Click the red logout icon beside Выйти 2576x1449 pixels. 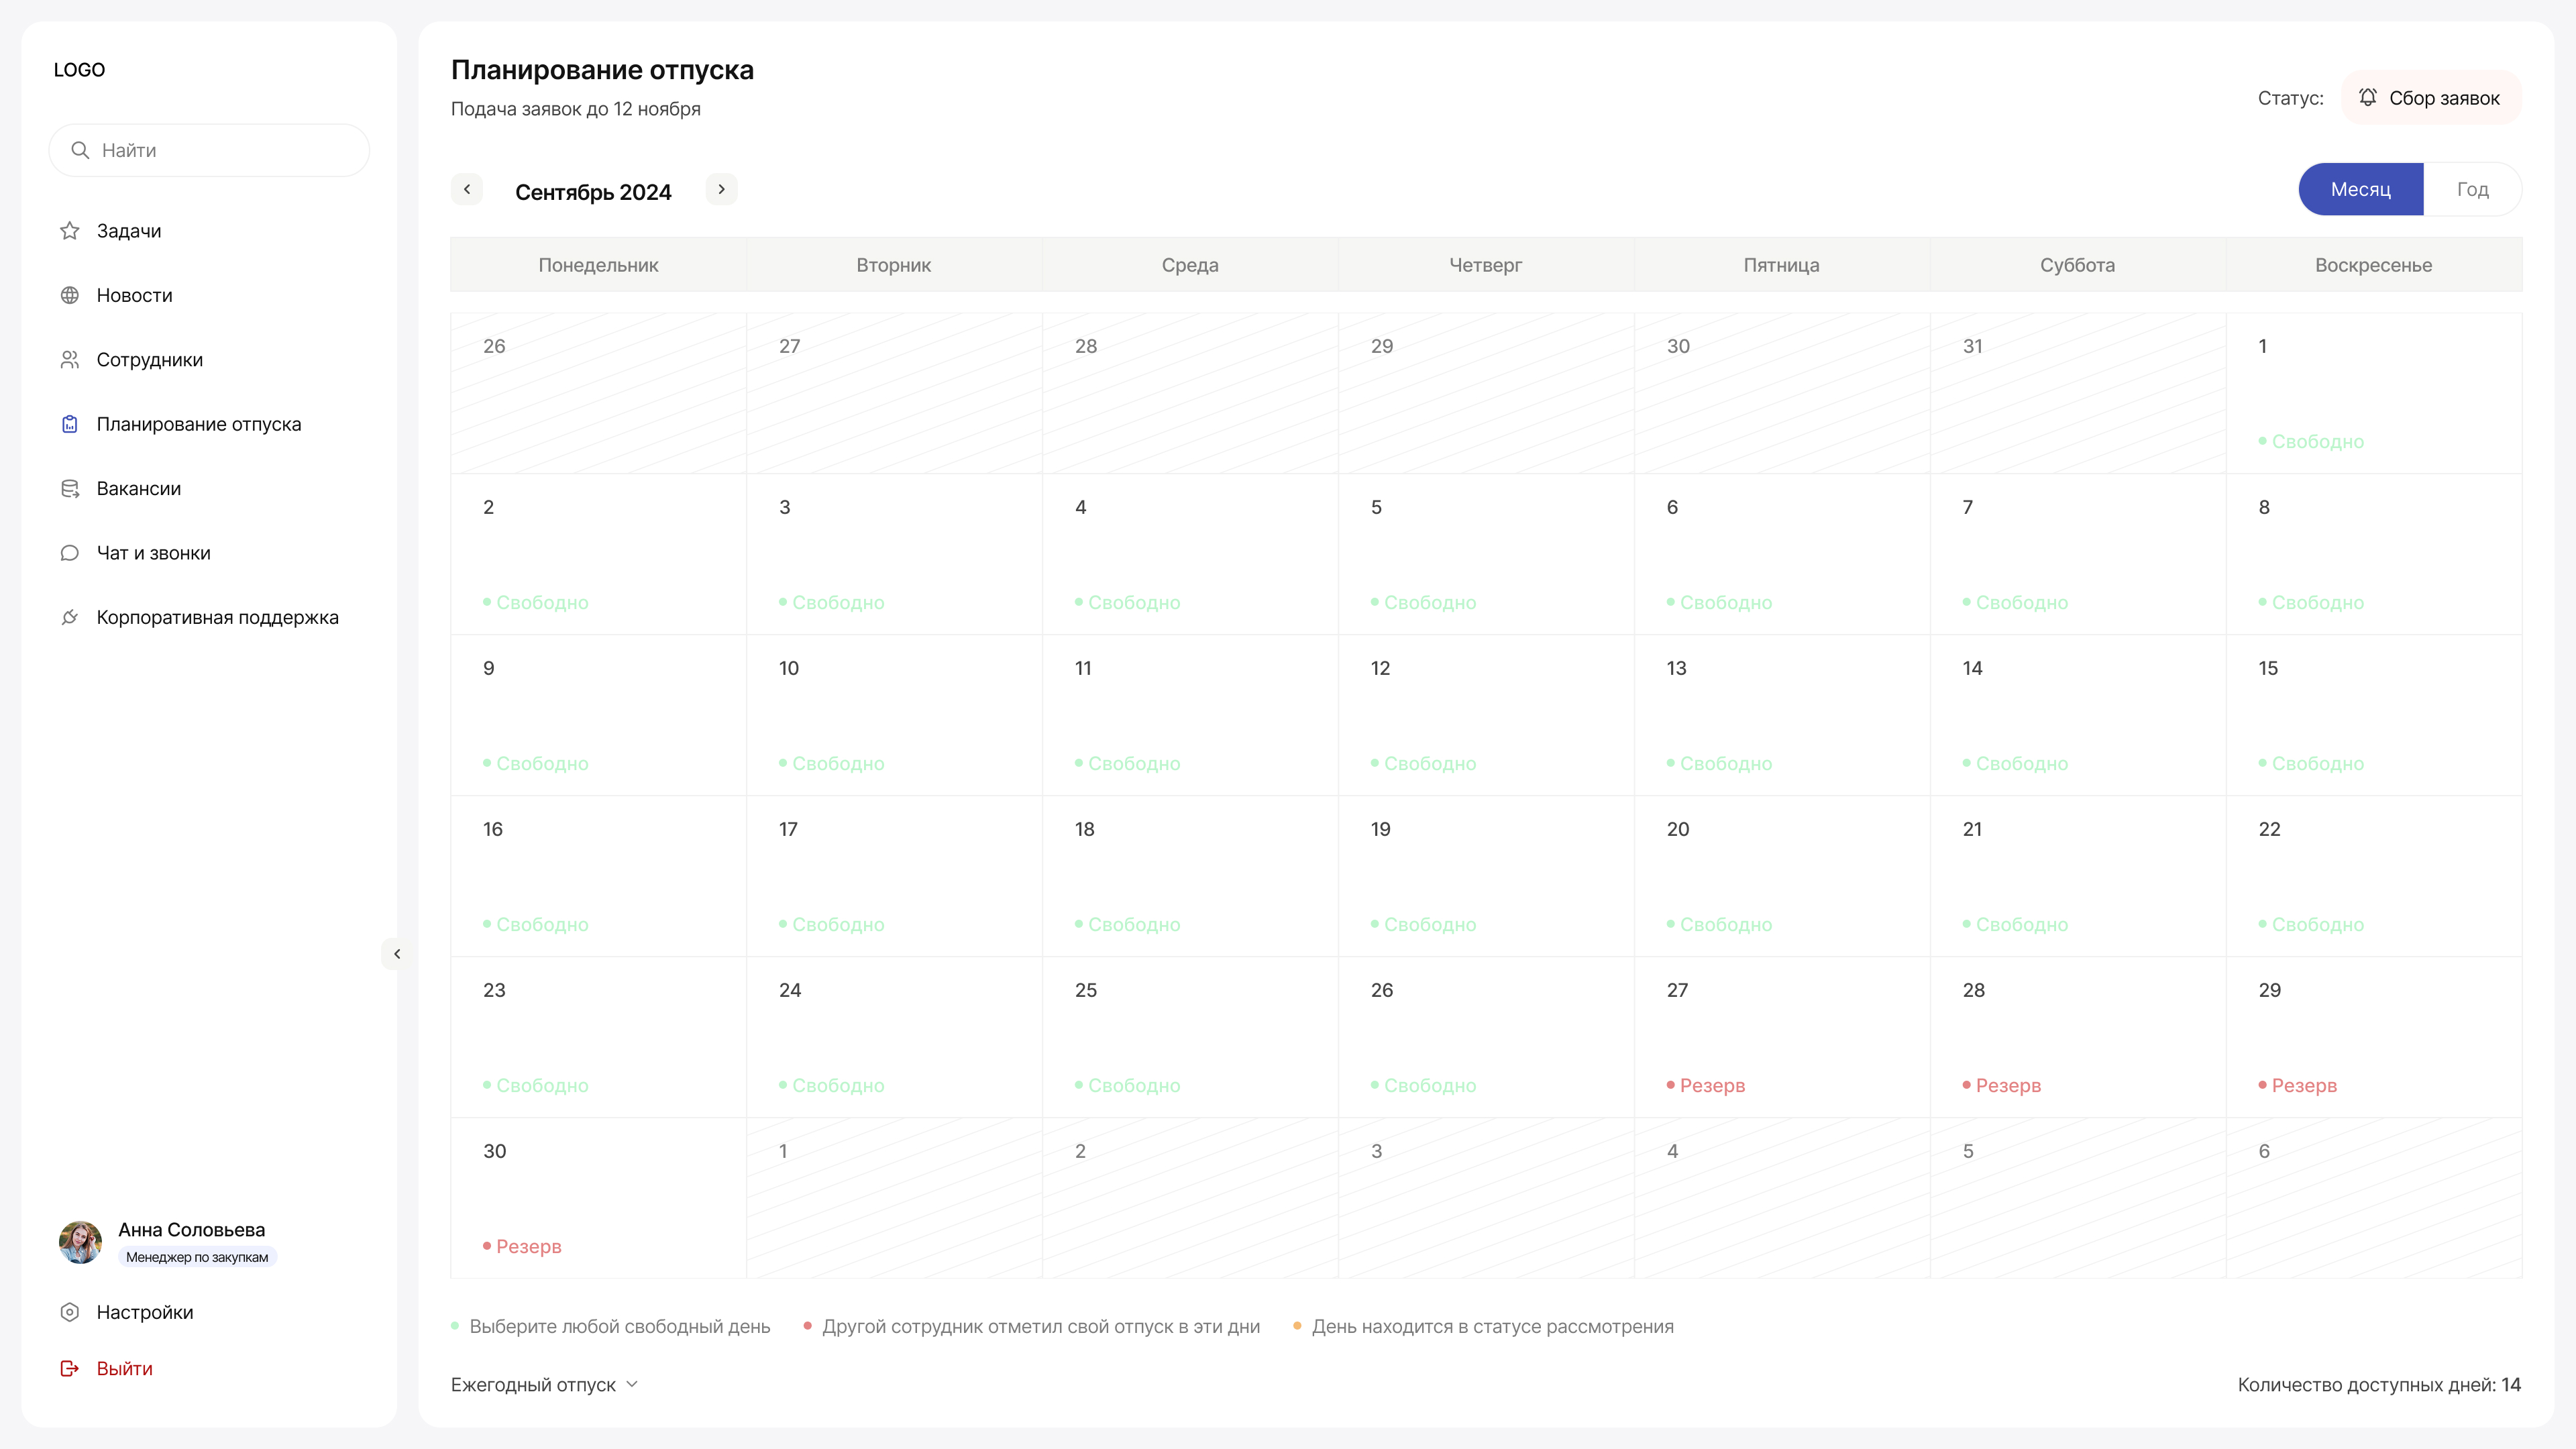[x=70, y=1368]
